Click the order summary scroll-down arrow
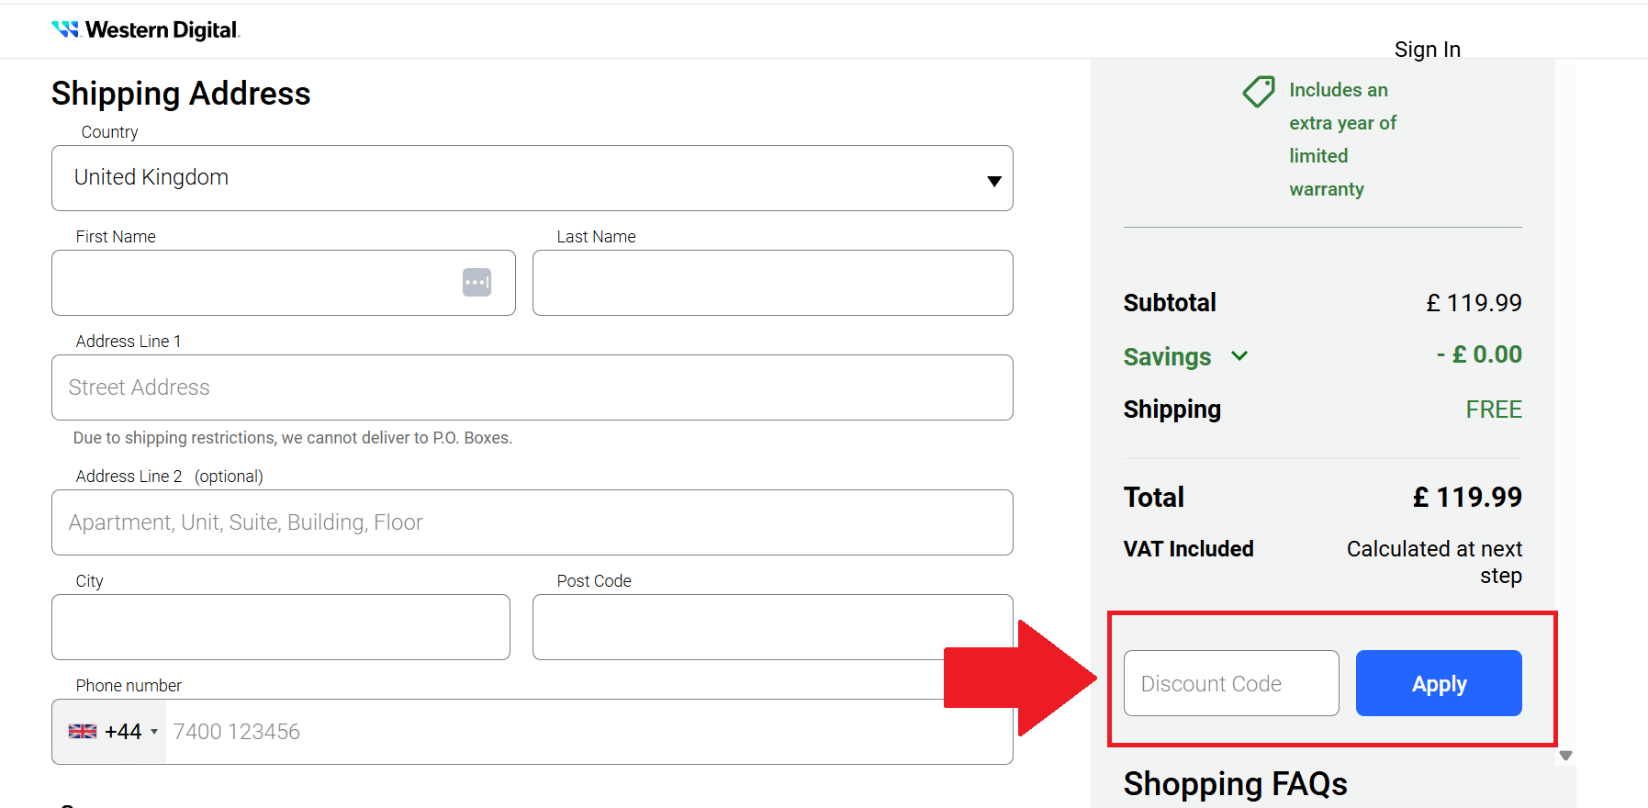Image resolution: width=1648 pixels, height=808 pixels. [x=1565, y=756]
